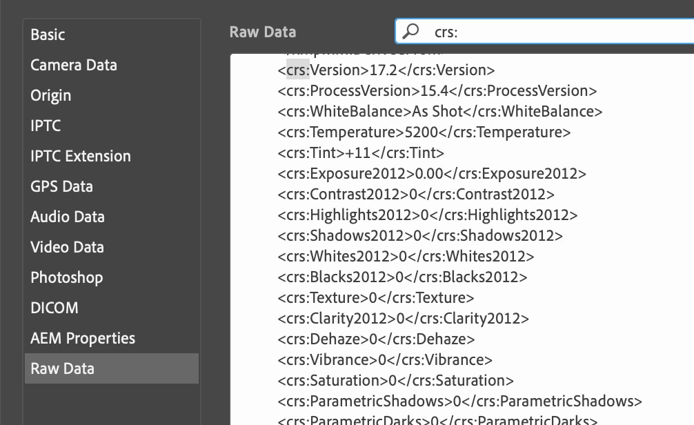Click the crs:Clarity2012 line

pos(403,318)
